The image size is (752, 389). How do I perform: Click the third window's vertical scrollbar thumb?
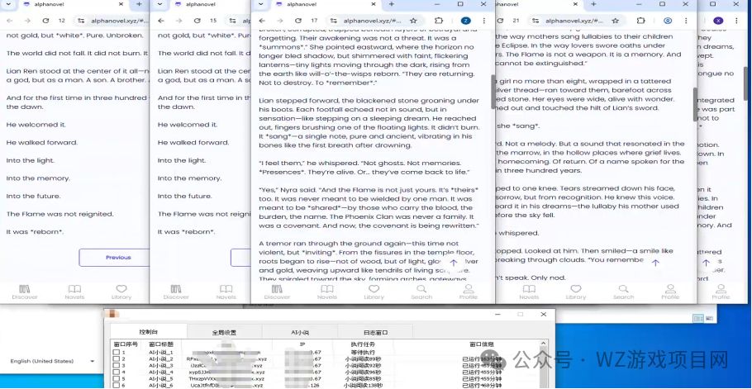coord(493,93)
